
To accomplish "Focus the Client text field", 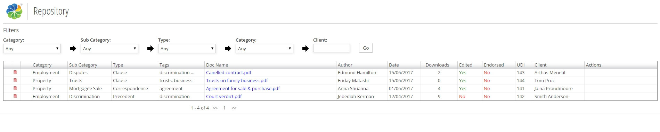I will [x=332, y=48].
